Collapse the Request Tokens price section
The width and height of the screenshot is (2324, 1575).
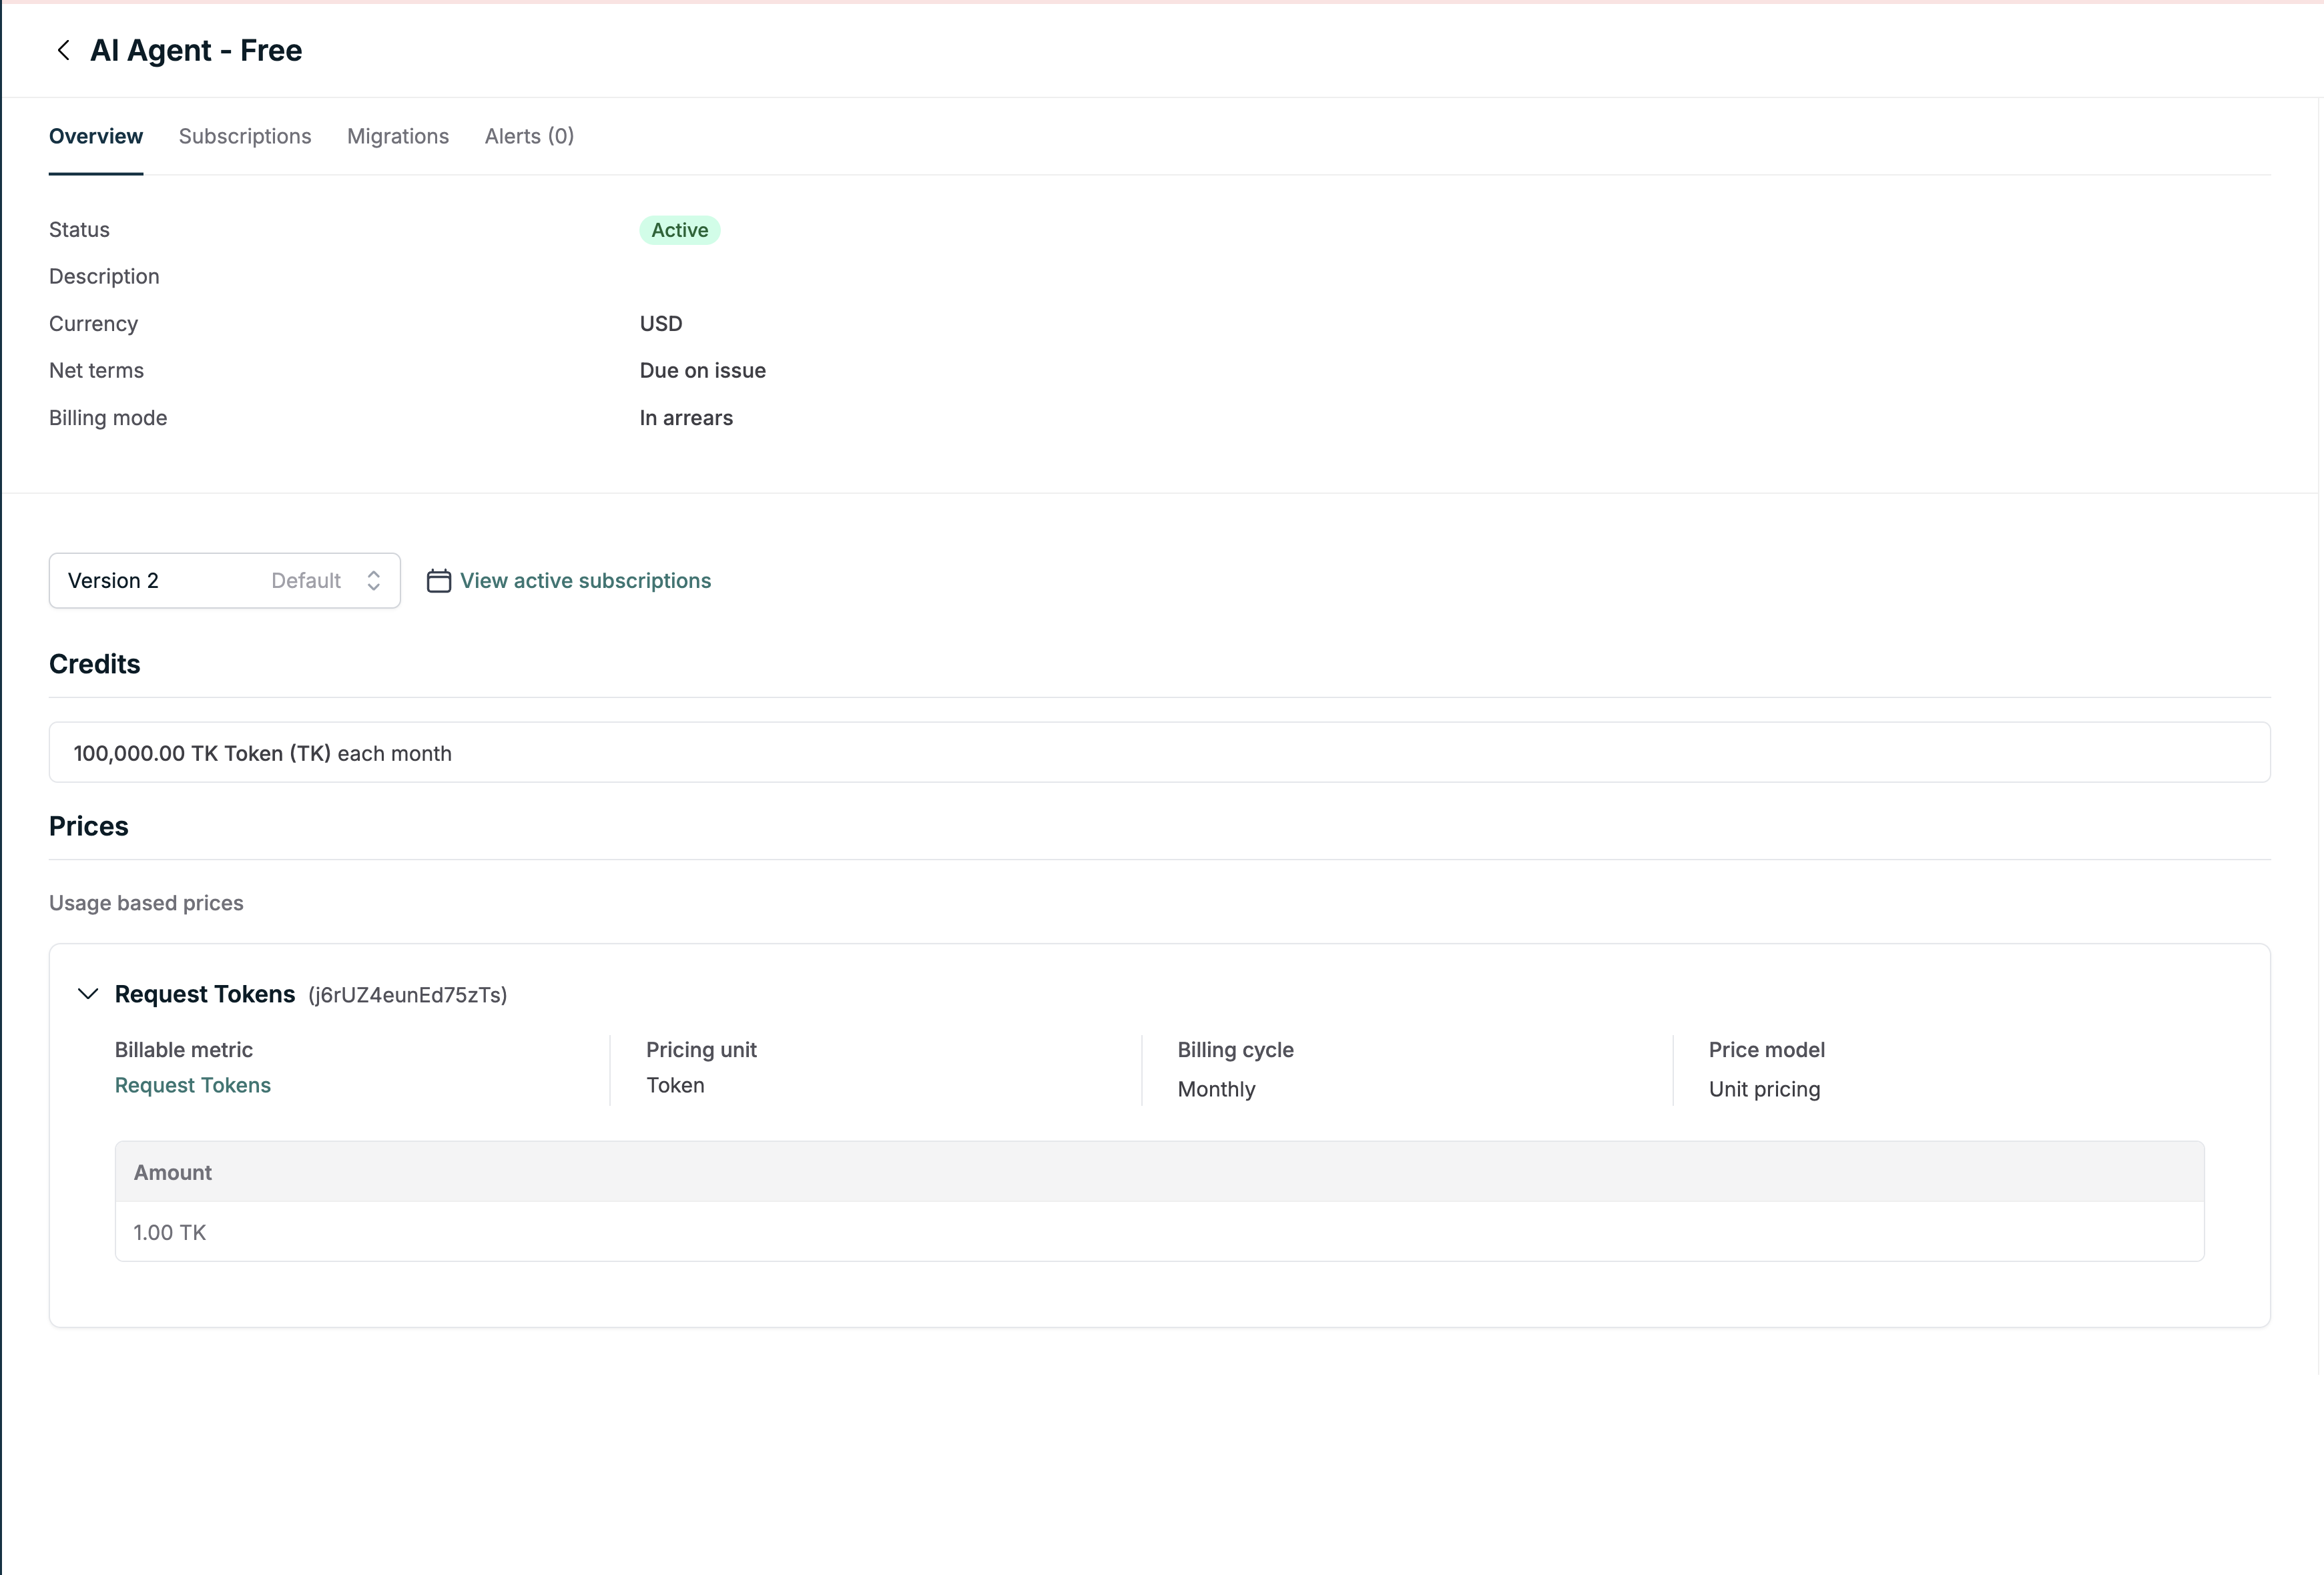(x=88, y=994)
